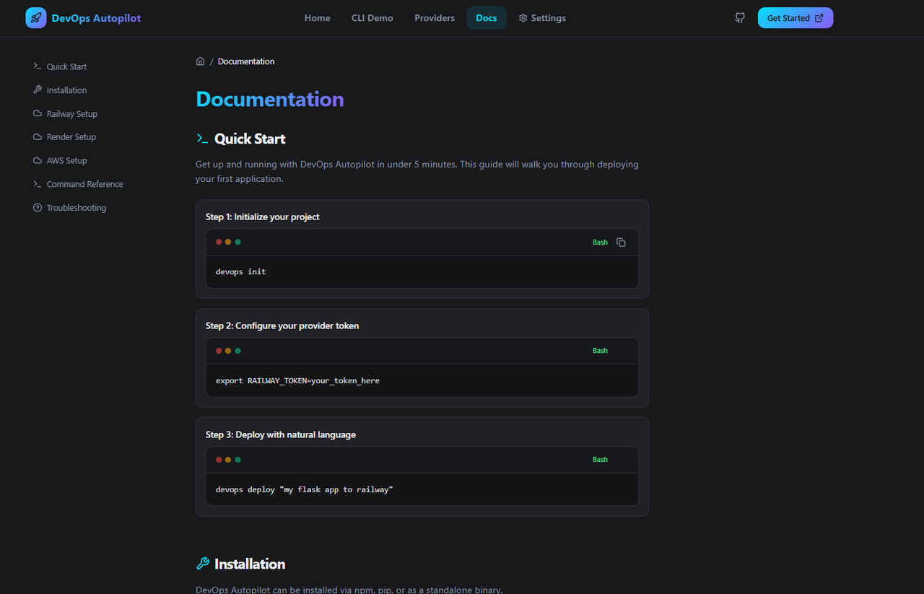924x594 pixels.
Task: Click 'Step 1: Initialize your project' label
Action: tap(263, 217)
